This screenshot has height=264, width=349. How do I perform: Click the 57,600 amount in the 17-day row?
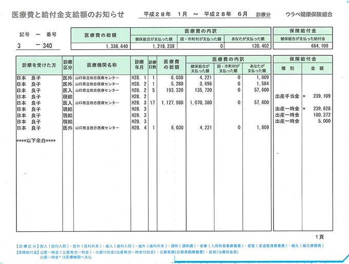click(x=262, y=103)
